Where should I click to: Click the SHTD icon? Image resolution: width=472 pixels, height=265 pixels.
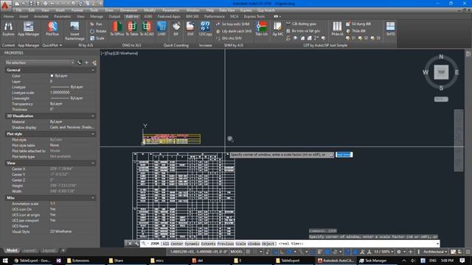coord(390,29)
